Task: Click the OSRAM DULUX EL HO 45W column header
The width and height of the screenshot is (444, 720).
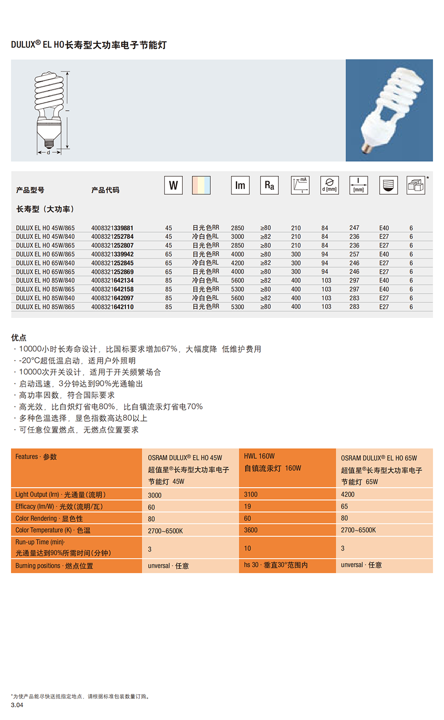Action: coord(190,468)
